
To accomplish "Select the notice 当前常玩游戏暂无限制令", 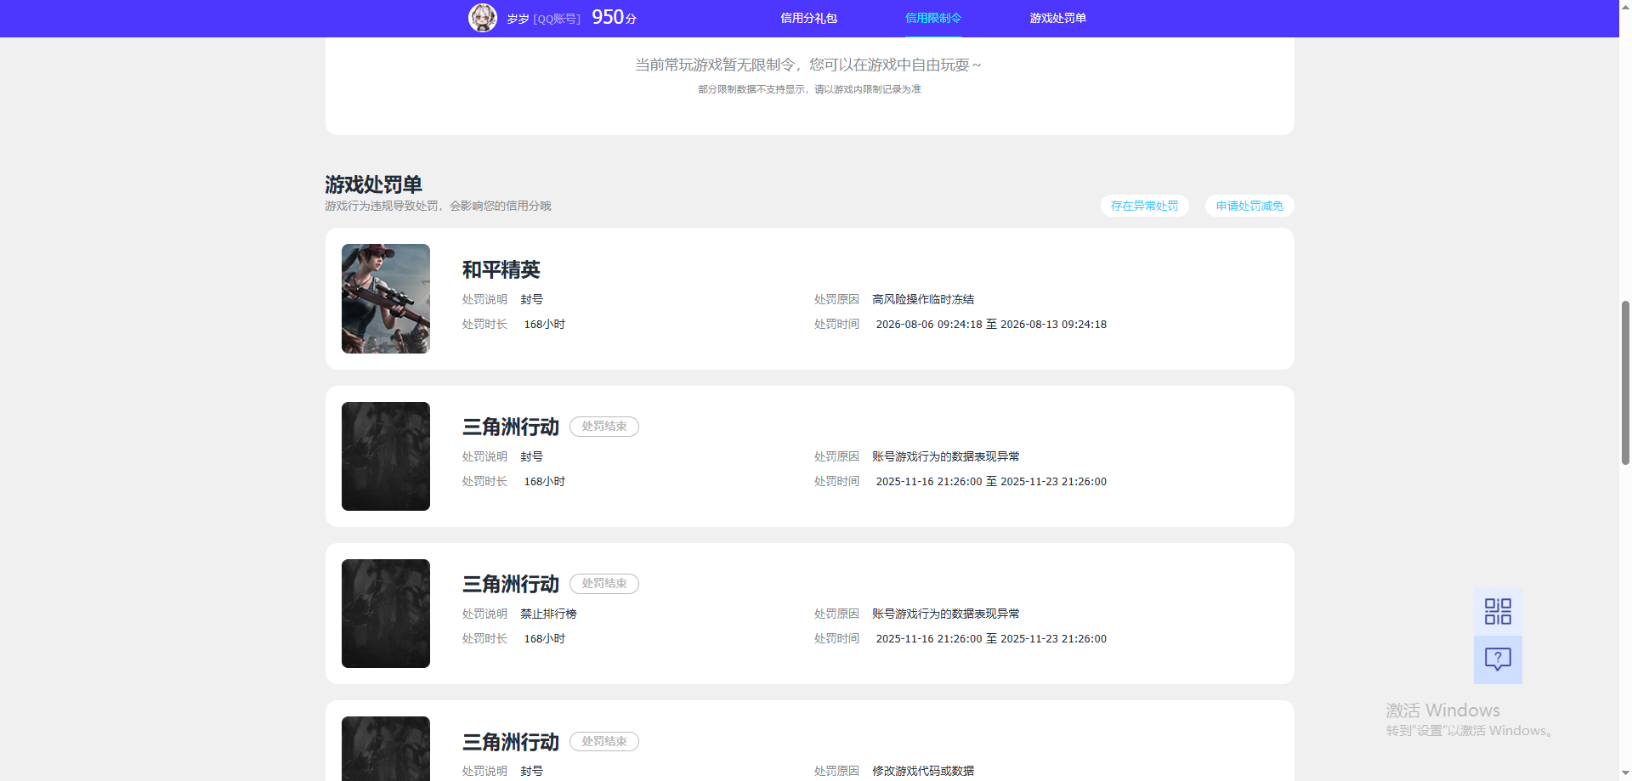I will point(808,65).
